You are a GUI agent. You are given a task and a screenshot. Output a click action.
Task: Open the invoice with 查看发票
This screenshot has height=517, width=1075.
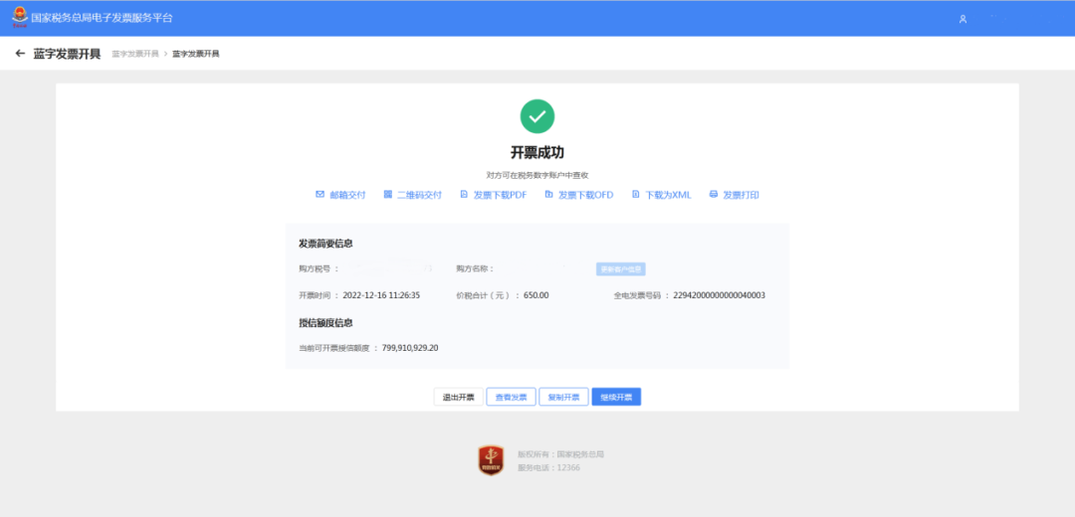pos(512,397)
